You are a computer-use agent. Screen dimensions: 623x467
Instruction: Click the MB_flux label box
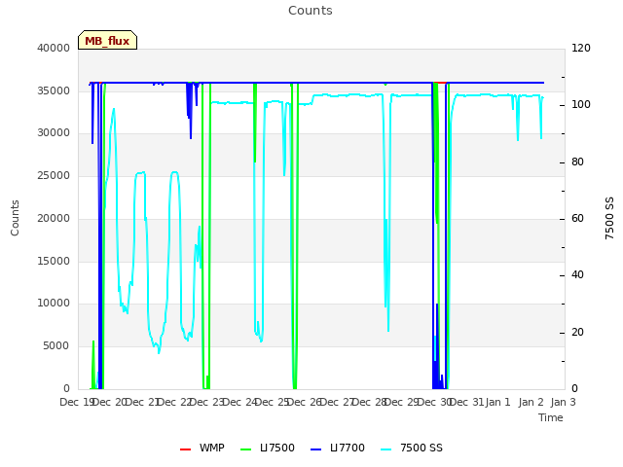[107, 40]
